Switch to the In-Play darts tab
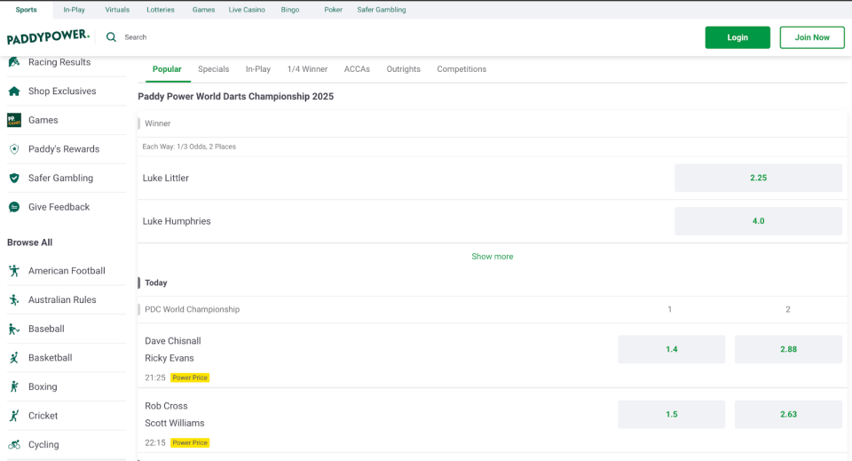This screenshot has width=852, height=461. [258, 69]
